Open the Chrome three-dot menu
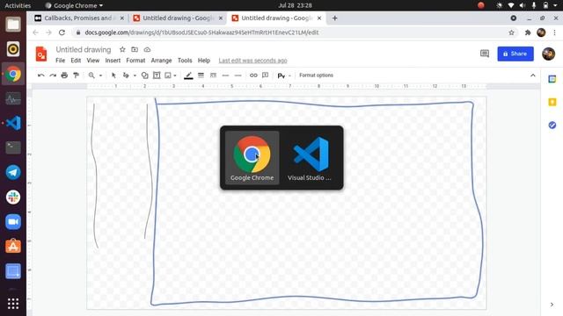Viewport: 563px width, 316px height. point(555,32)
